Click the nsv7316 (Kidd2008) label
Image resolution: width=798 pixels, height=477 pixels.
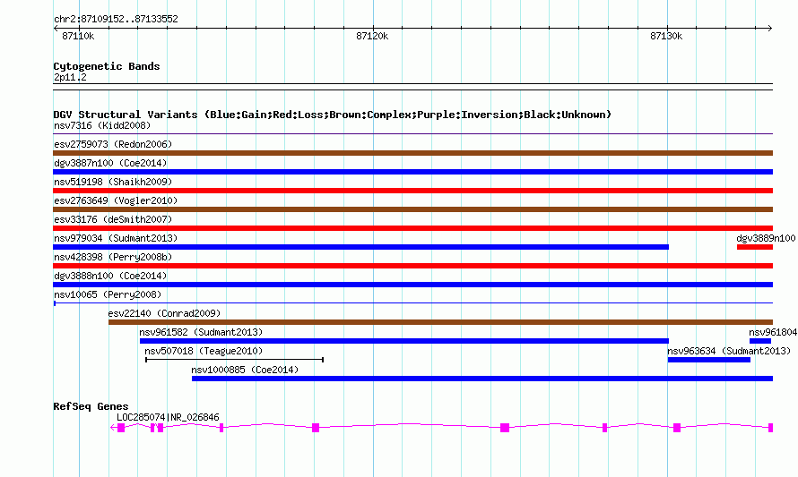coord(102,125)
